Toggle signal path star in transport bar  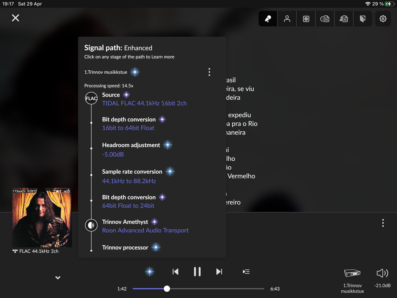coord(150,272)
